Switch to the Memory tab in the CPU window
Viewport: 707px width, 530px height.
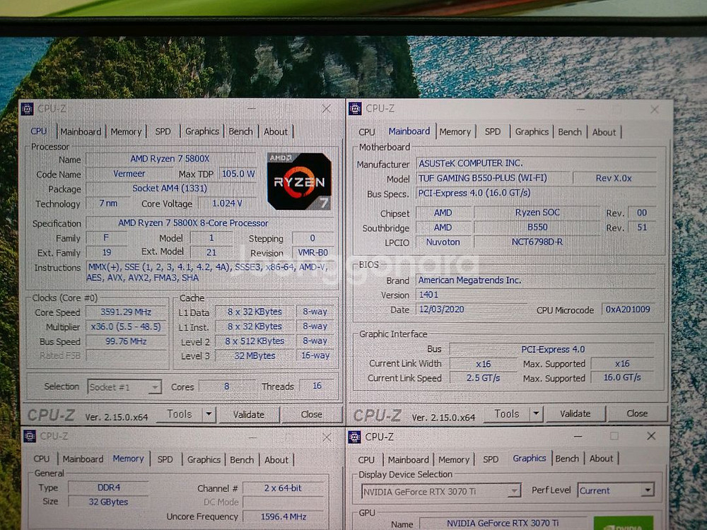pyautogui.click(x=126, y=131)
